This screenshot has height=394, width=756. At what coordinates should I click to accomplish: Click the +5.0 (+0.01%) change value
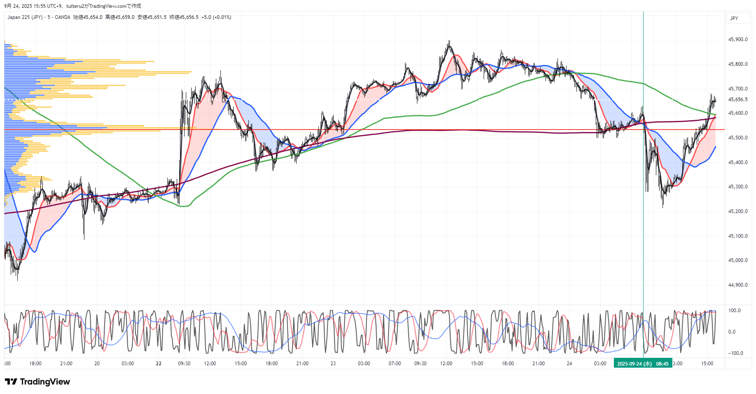(216, 17)
